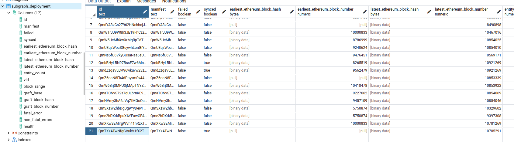The image size is (514, 142).
Task: Click the id column header
Action: tap(123, 12)
